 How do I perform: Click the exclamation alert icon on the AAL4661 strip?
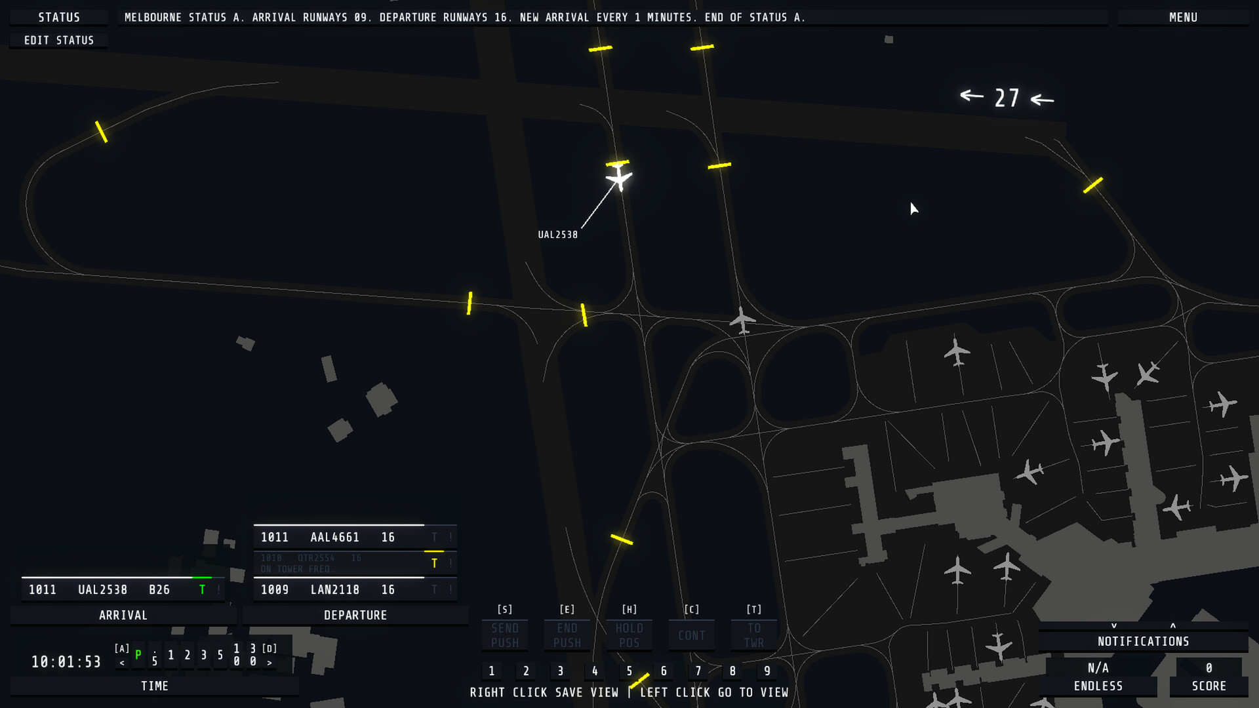[x=451, y=537]
